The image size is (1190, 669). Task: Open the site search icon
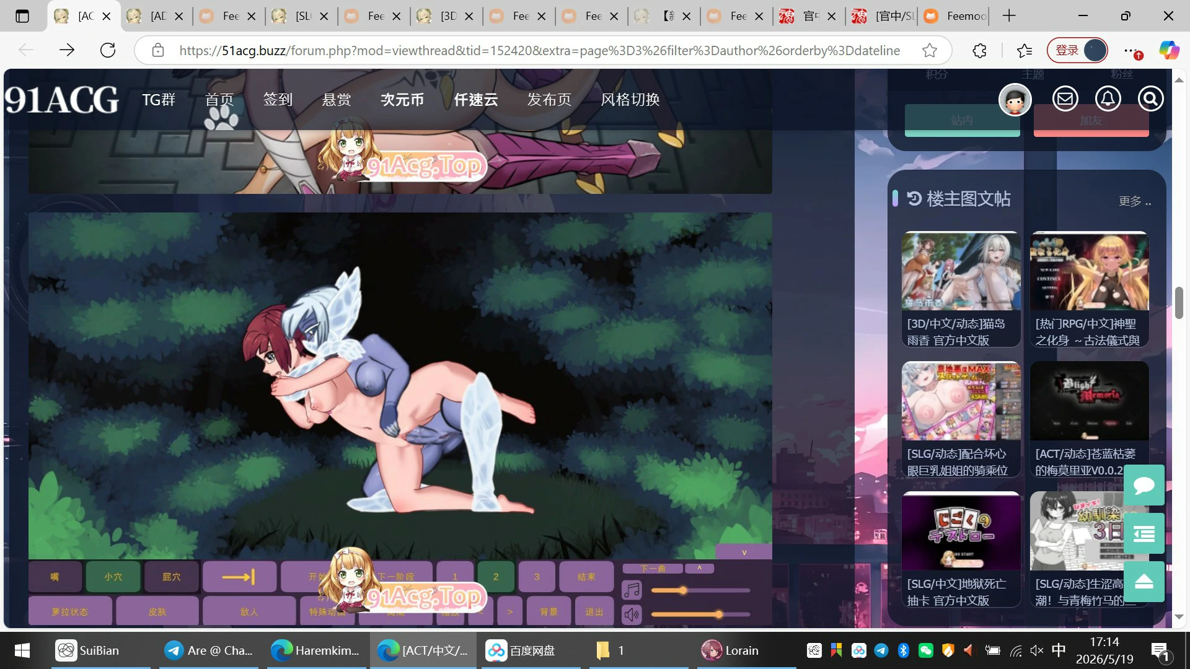click(1151, 98)
